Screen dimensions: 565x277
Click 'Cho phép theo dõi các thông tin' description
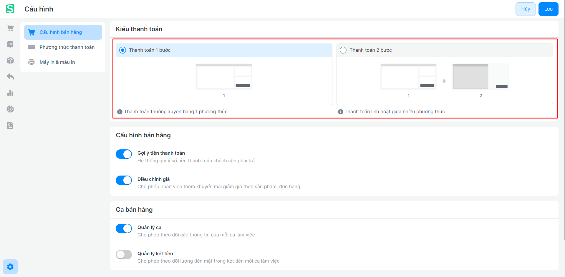[x=196, y=235]
